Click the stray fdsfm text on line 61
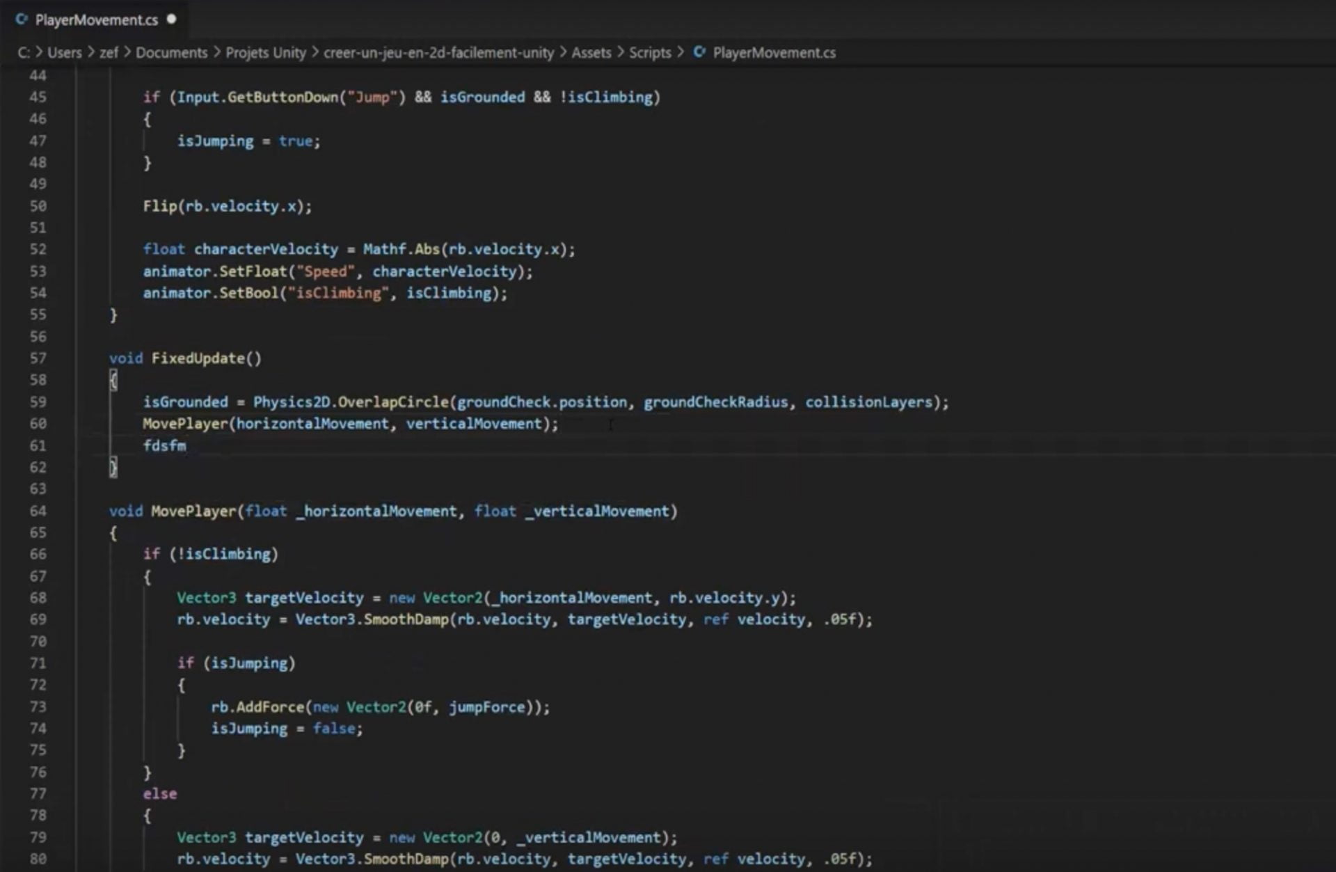The width and height of the screenshot is (1336, 872). point(165,445)
